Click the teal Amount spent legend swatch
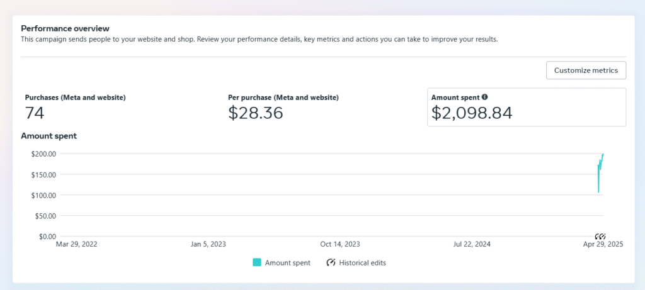645x290 pixels. (257, 262)
